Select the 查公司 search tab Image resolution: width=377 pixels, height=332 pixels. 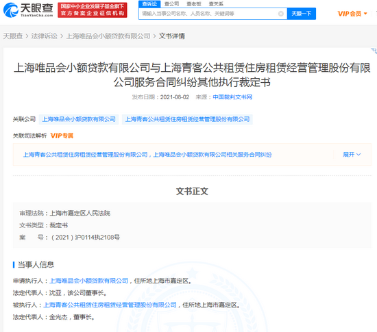pyautogui.click(x=171, y=4)
